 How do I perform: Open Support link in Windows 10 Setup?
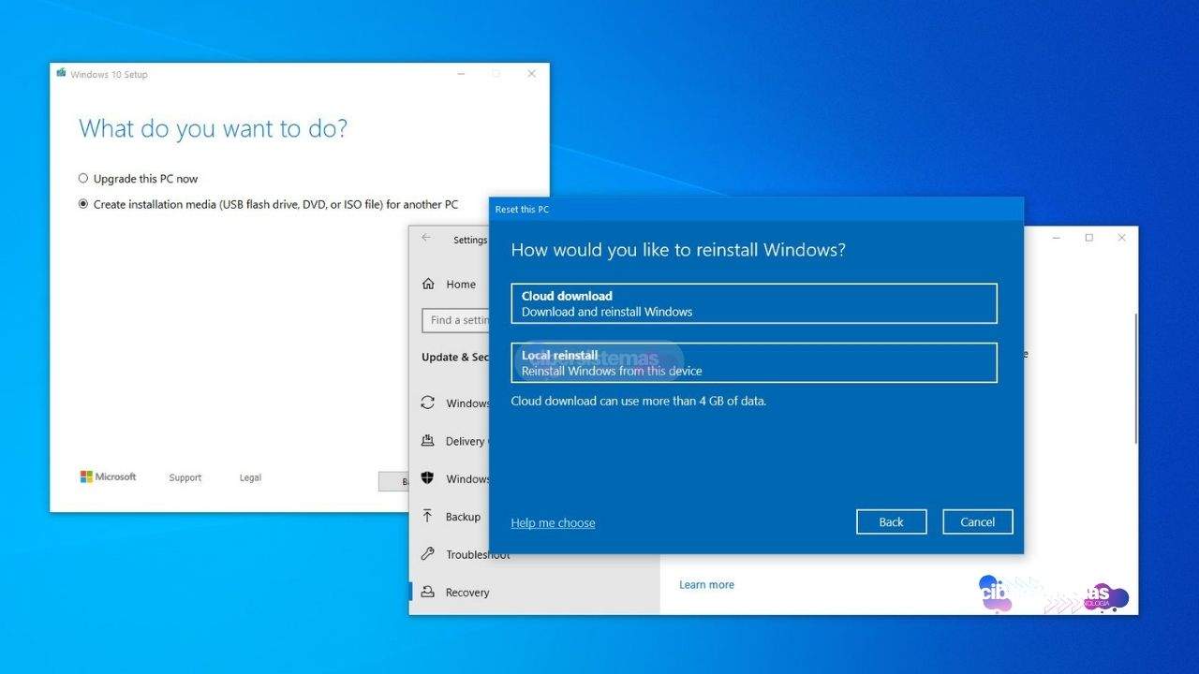point(185,477)
